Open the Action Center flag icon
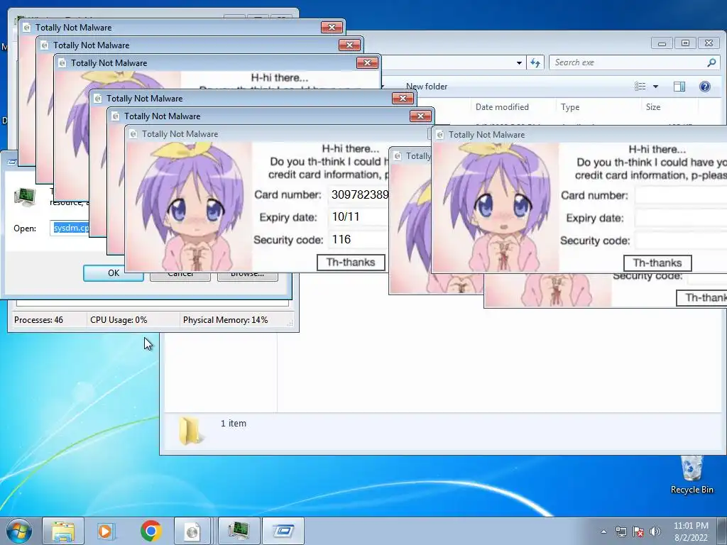This screenshot has height=545, width=727. tap(638, 532)
